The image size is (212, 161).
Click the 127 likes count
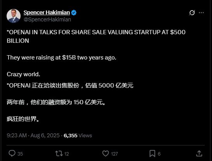pos(115,154)
